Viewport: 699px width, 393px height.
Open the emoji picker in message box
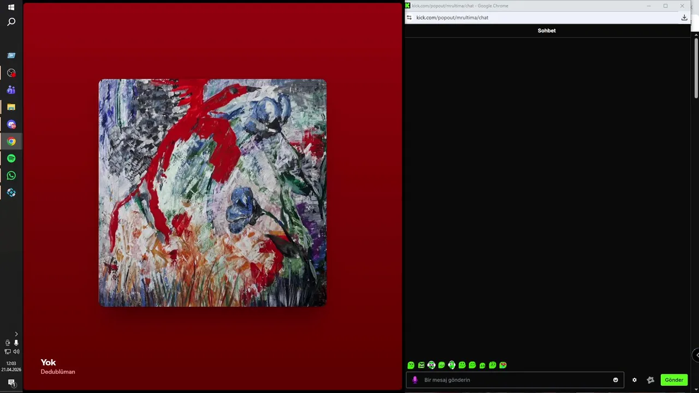[x=615, y=380]
